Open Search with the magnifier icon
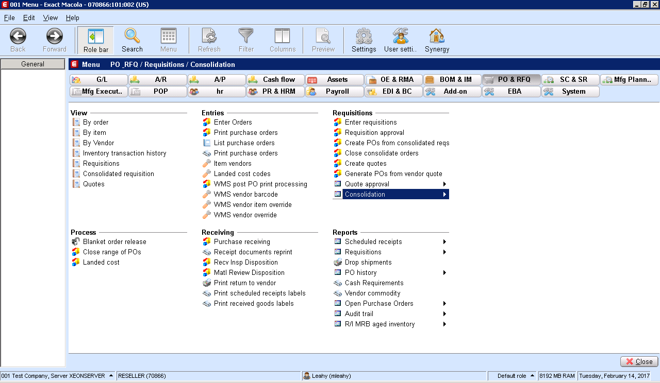 [x=132, y=36]
